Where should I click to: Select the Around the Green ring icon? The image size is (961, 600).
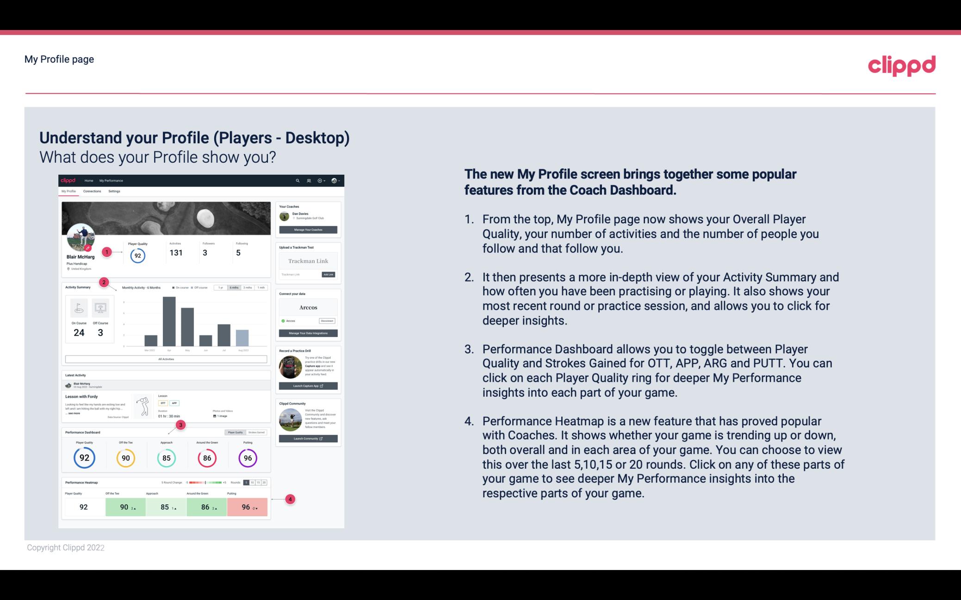pos(207,458)
